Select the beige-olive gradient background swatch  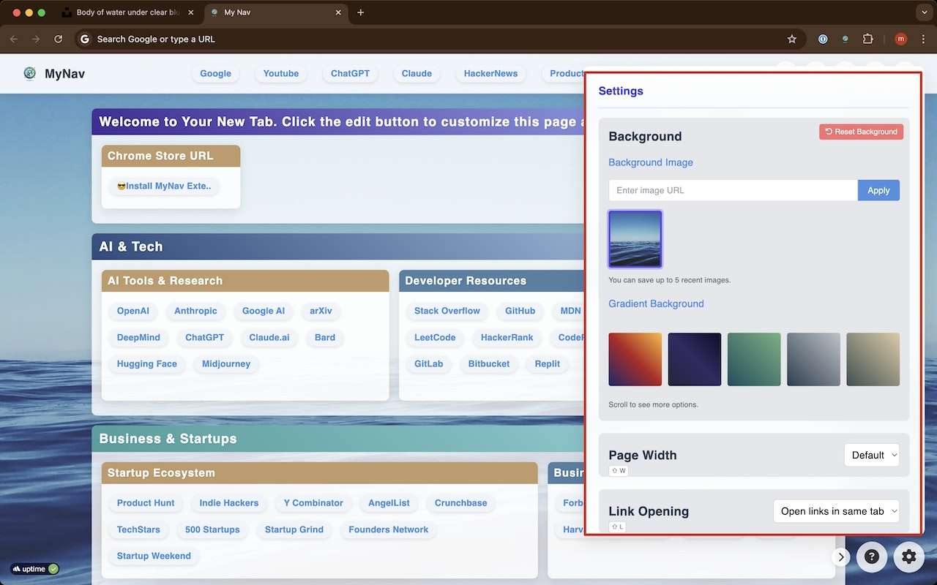click(873, 359)
